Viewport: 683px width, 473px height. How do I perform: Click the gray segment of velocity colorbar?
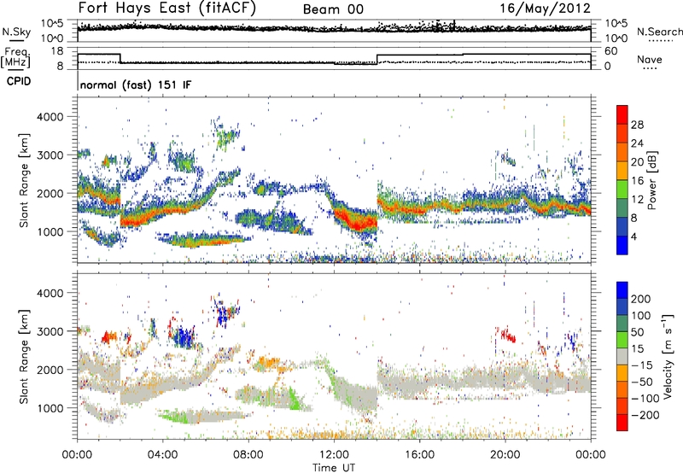click(x=622, y=356)
